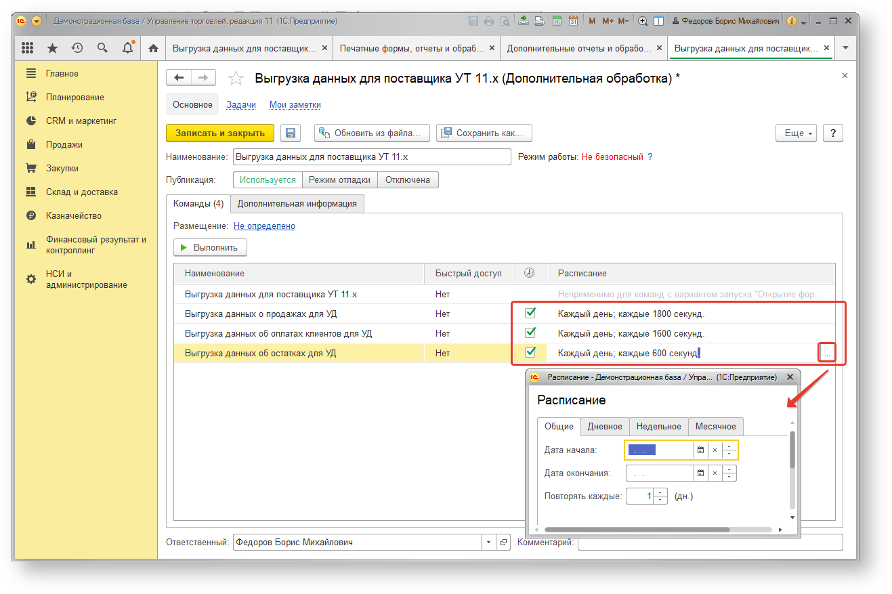This screenshot has width=892, height=594.
Task: Set Публикация to Используется
Action: coord(268,180)
